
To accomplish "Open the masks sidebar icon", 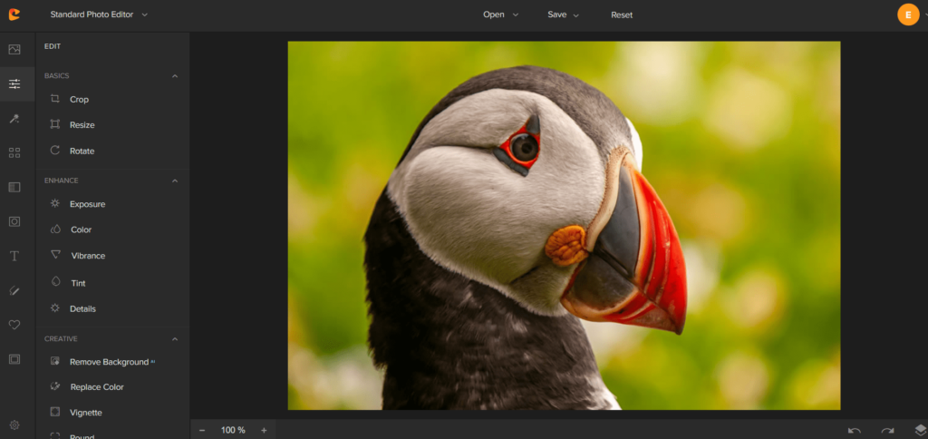I will (x=14, y=221).
